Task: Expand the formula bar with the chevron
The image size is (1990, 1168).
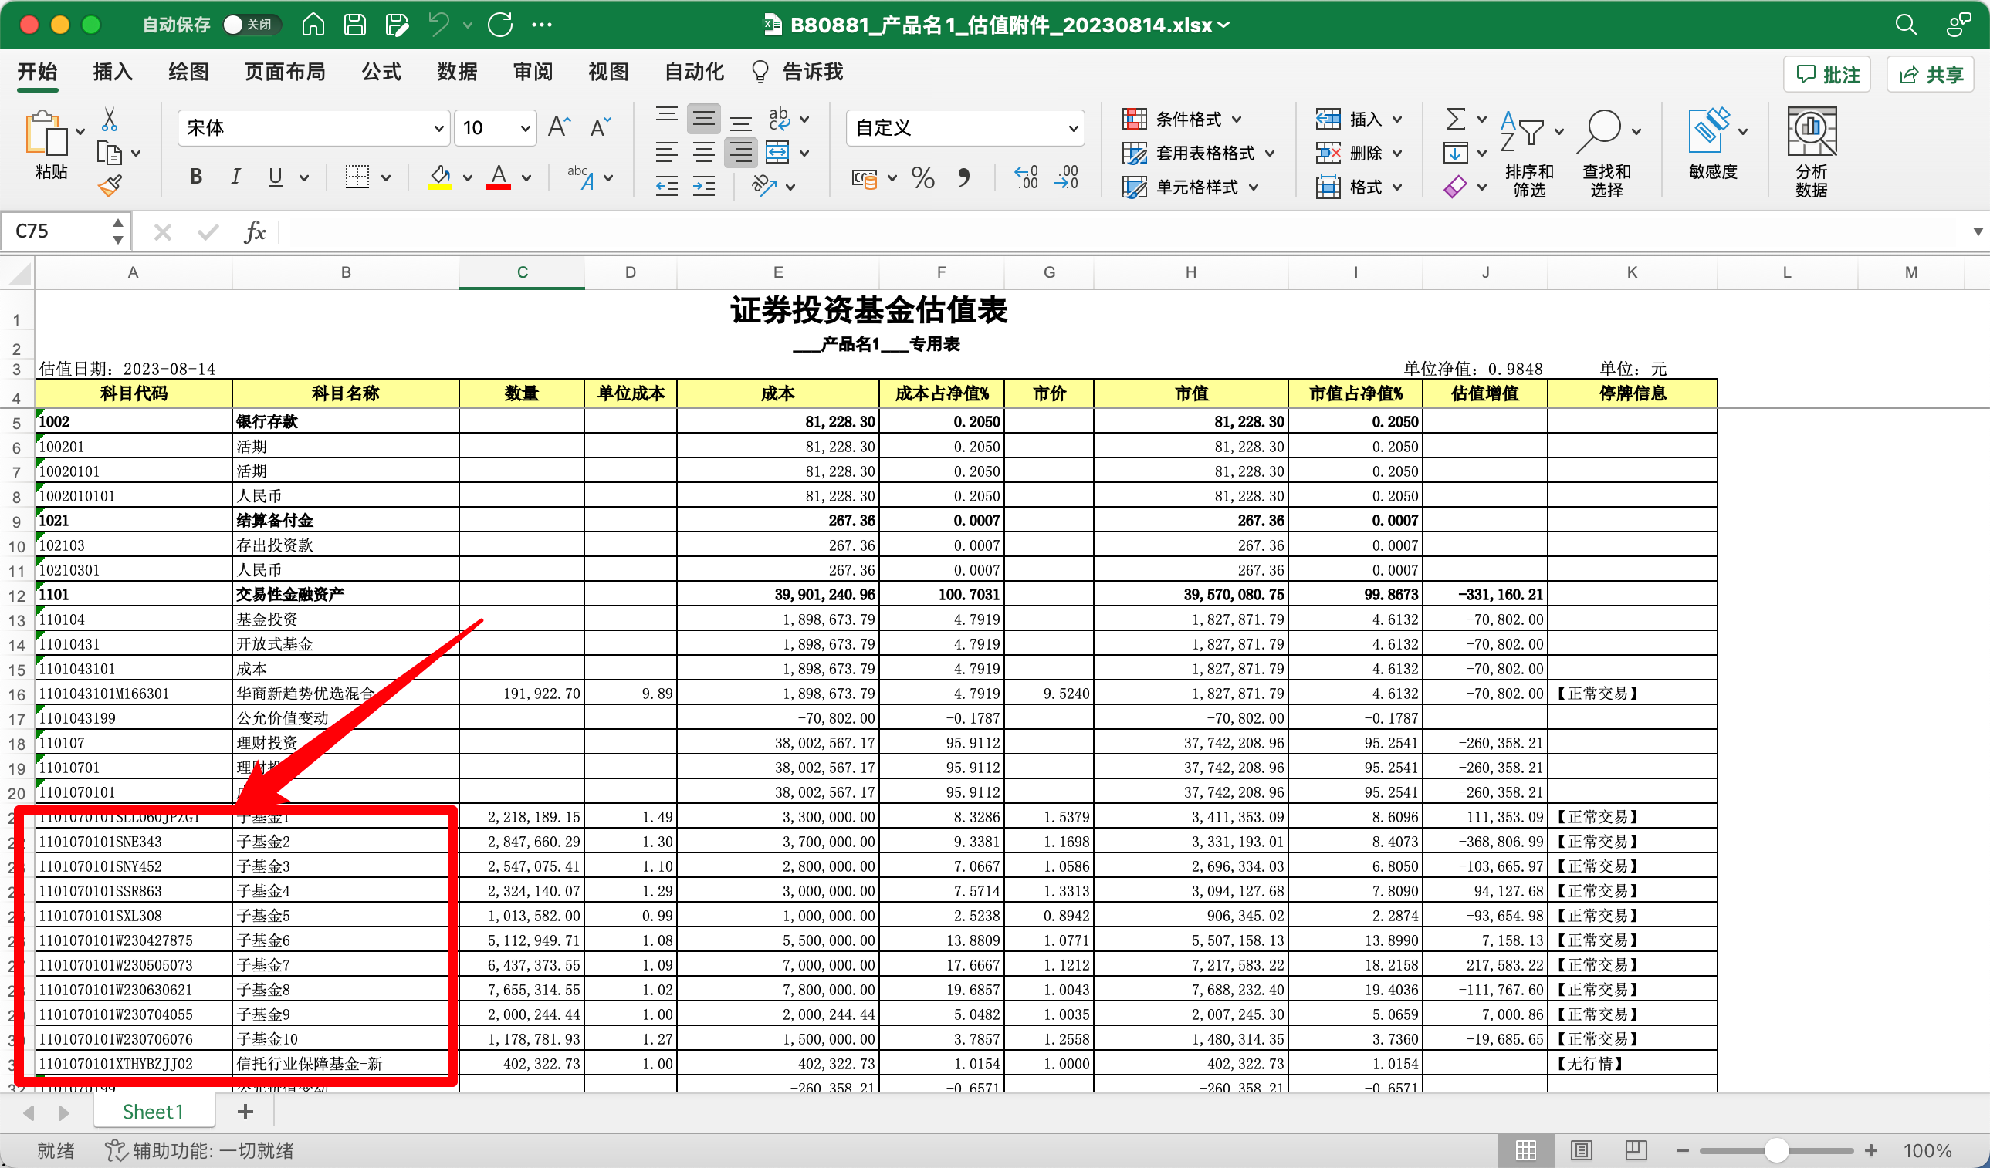Action: pyautogui.click(x=1978, y=231)
